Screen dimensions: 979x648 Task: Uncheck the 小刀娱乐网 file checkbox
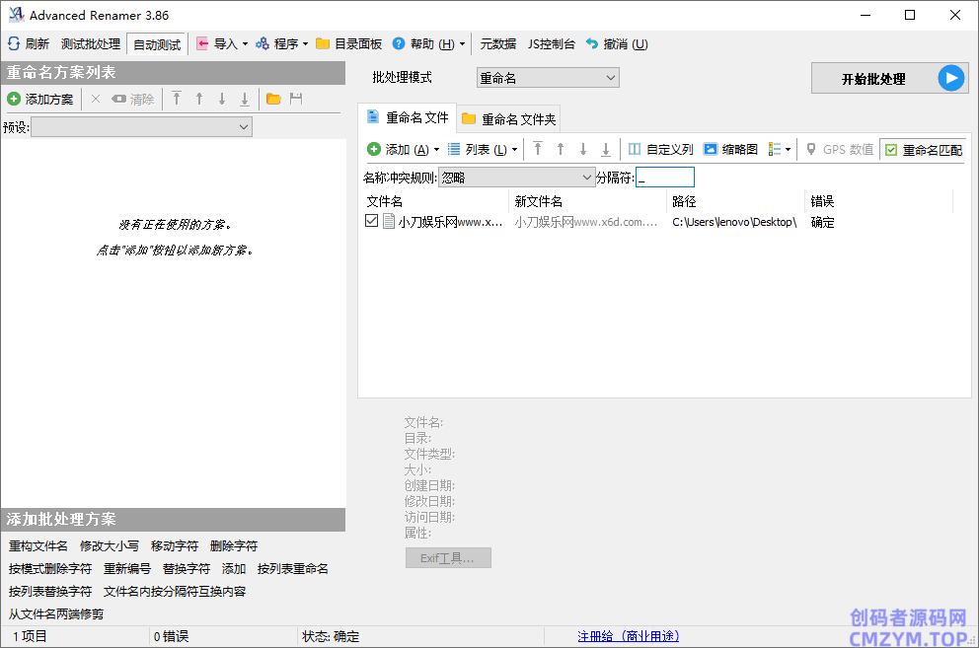point(371,222)
